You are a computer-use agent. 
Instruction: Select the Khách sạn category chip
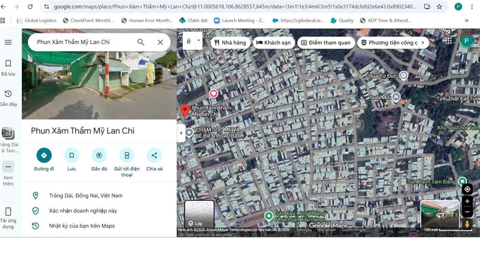(273, 43)
